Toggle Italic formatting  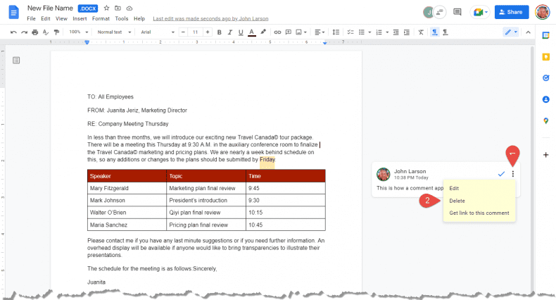click(x=230, y=32)
